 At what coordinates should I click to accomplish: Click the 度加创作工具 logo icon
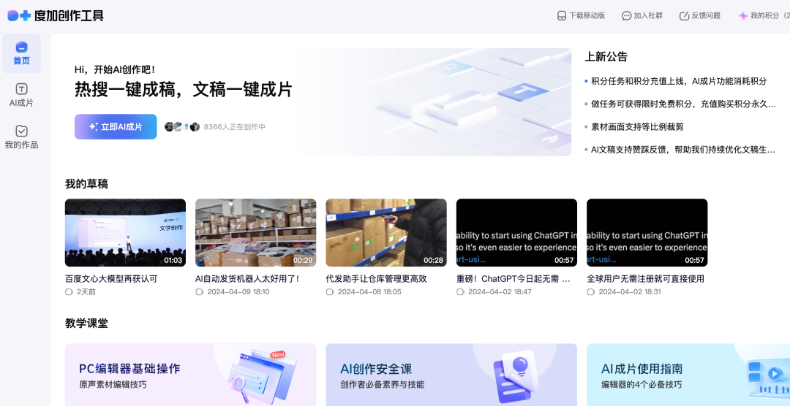coord(19,15)
